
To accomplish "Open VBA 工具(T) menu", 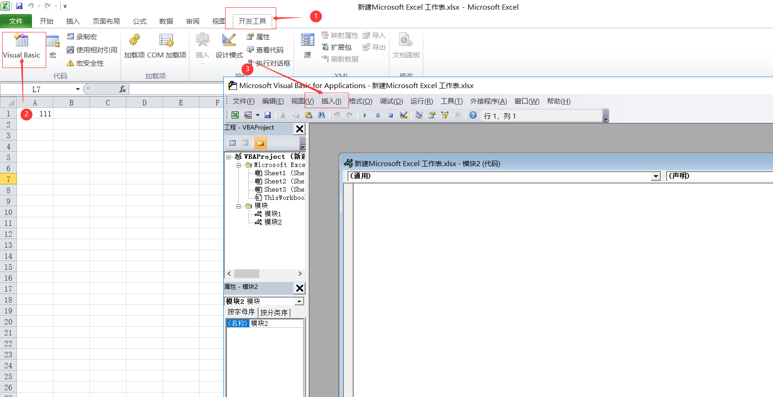I will [x=452, y=101].
